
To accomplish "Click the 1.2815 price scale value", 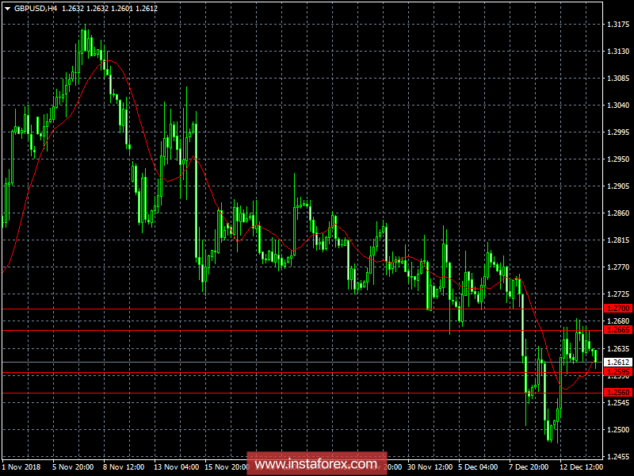I will click(x=618, y=240).
